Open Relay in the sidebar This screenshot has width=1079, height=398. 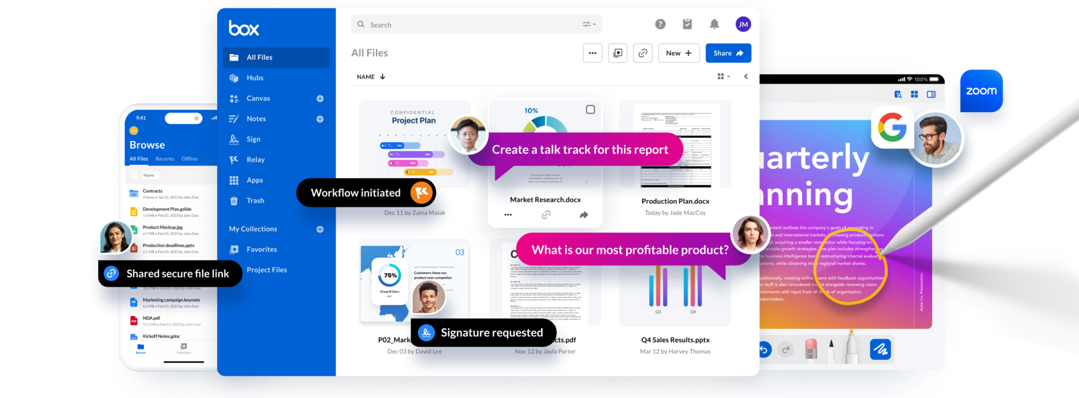coord(255,160)
